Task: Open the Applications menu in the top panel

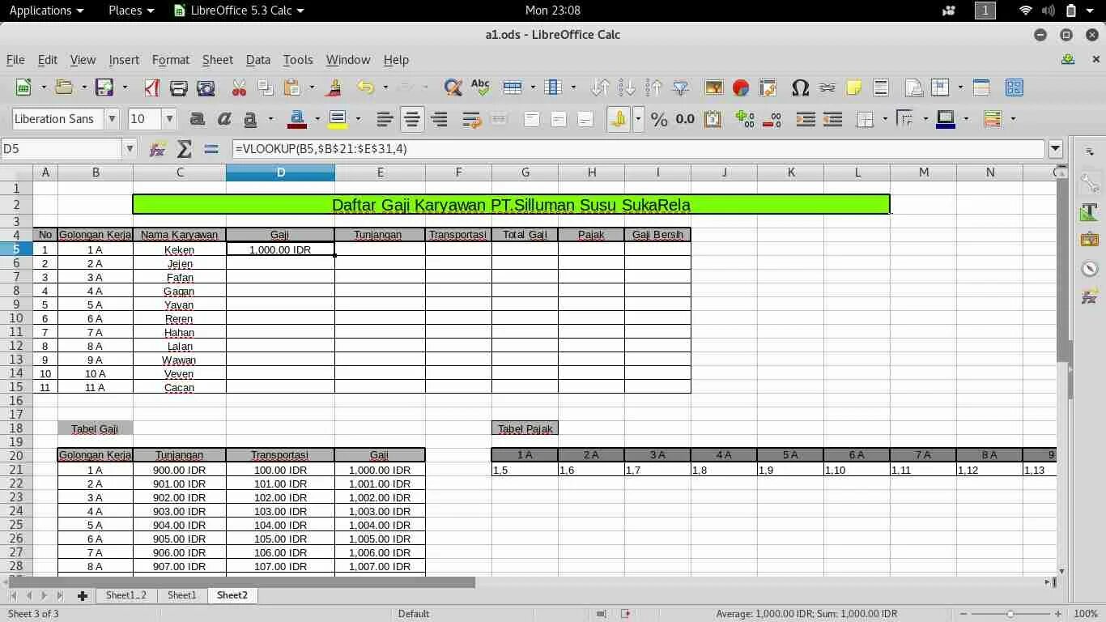Action: click(x=46, y=11)
